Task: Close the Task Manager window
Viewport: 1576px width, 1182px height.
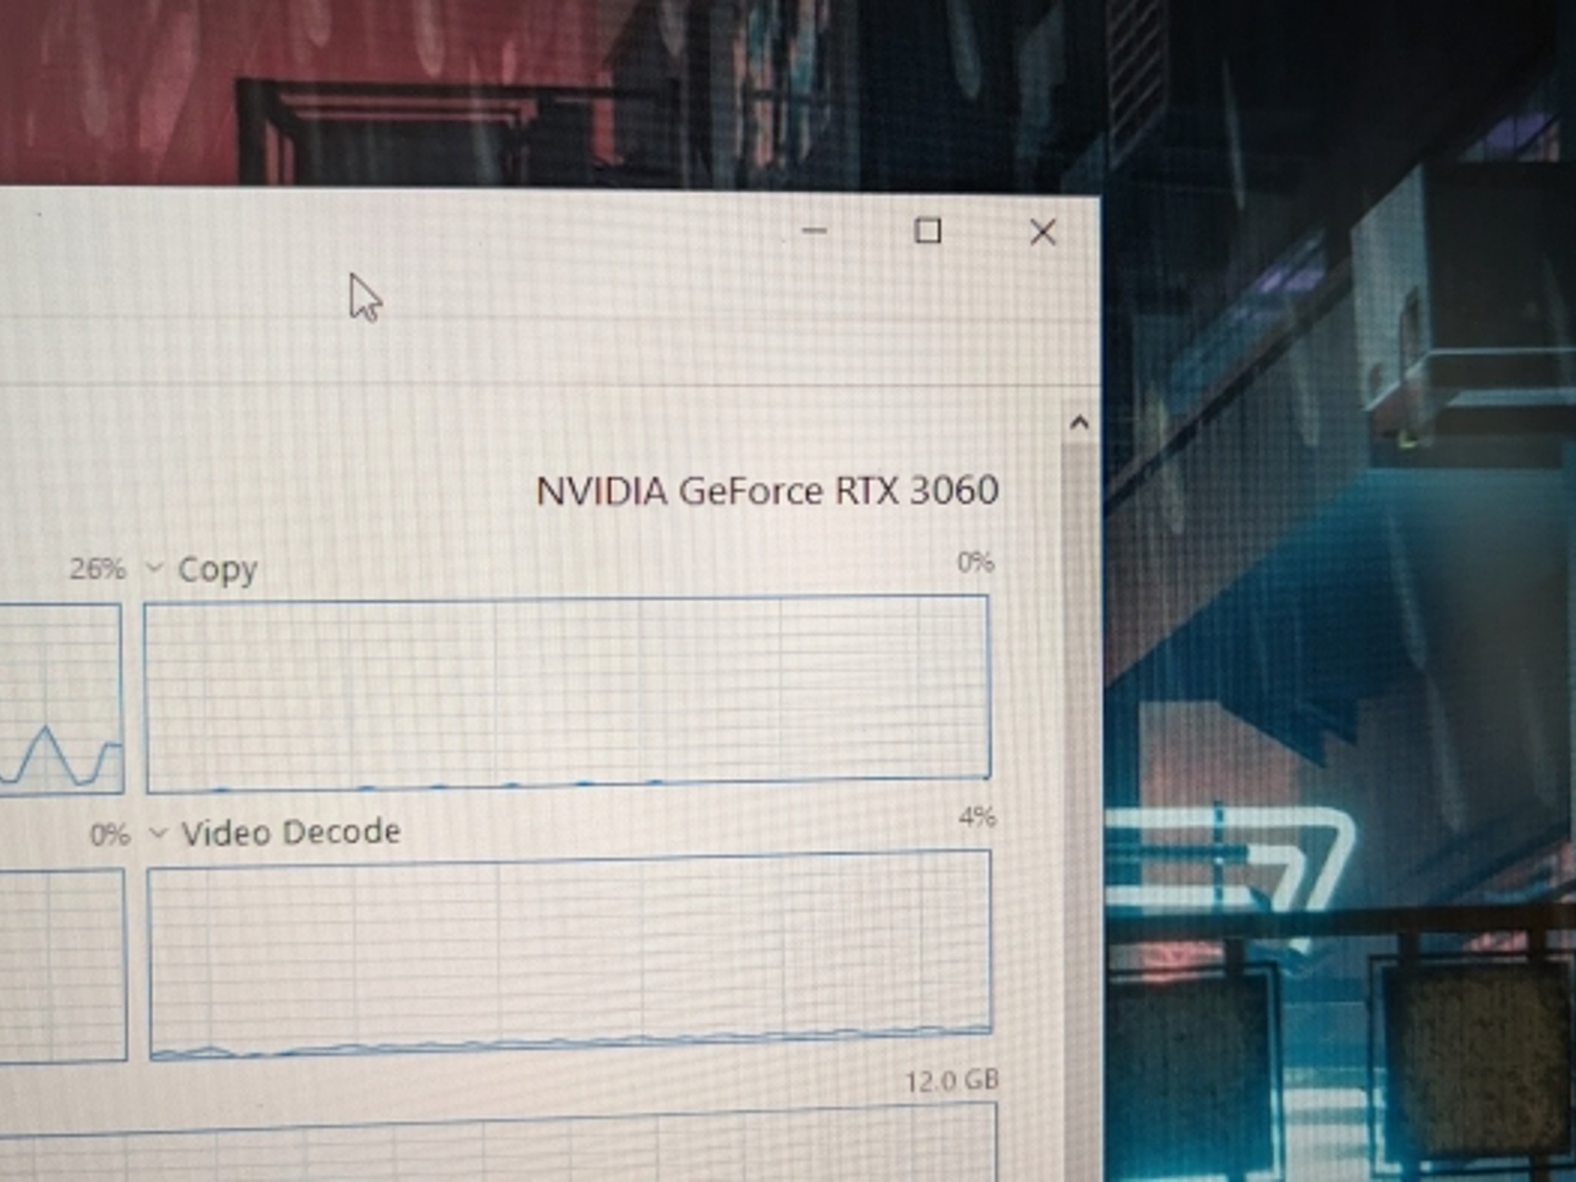Action: (1043, 232)
